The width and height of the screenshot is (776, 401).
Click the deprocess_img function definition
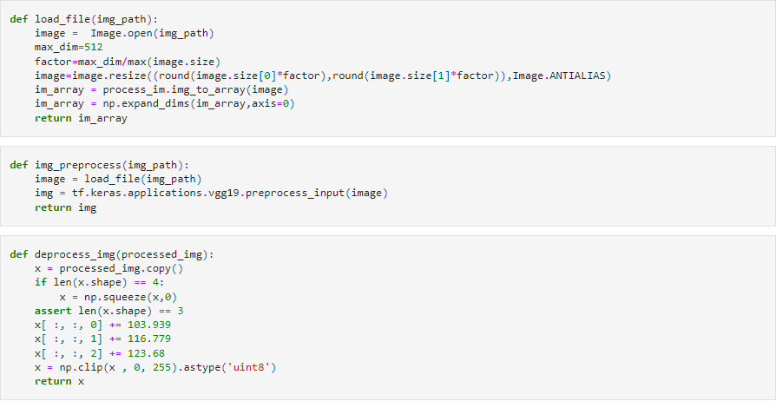point(111,254)
